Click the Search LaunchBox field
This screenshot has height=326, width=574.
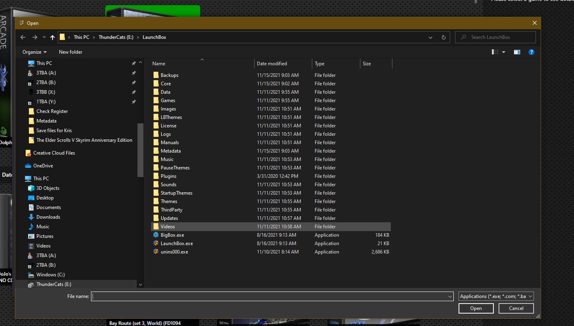(495, 37)
